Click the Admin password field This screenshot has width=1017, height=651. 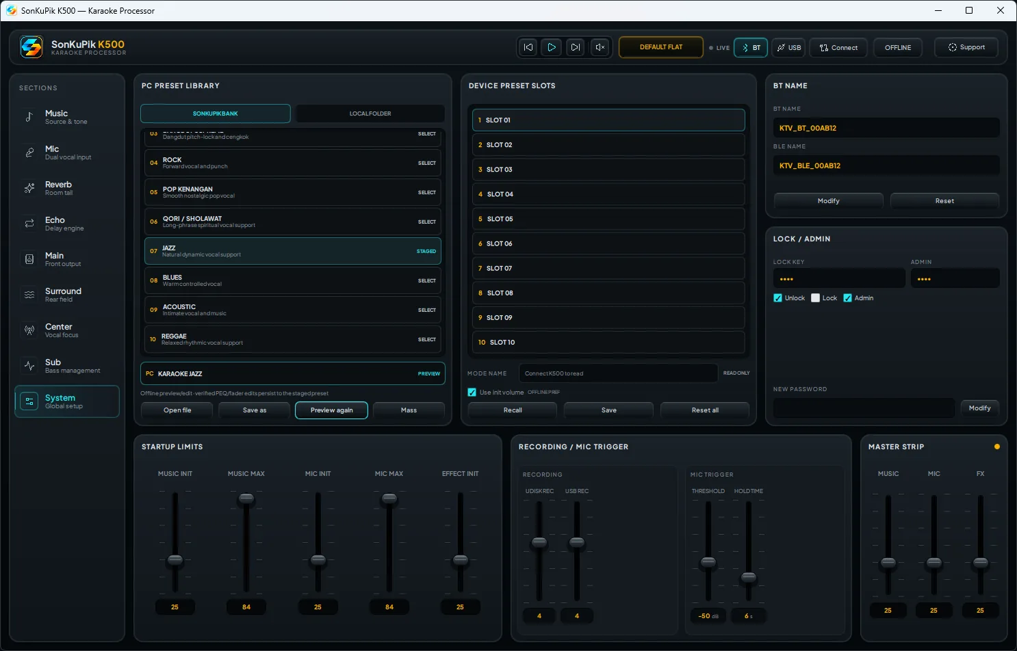(x=955, y=278)
